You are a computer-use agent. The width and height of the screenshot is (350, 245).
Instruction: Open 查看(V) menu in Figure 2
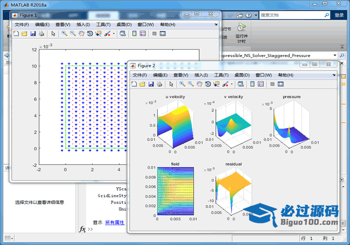coord(181,75)
